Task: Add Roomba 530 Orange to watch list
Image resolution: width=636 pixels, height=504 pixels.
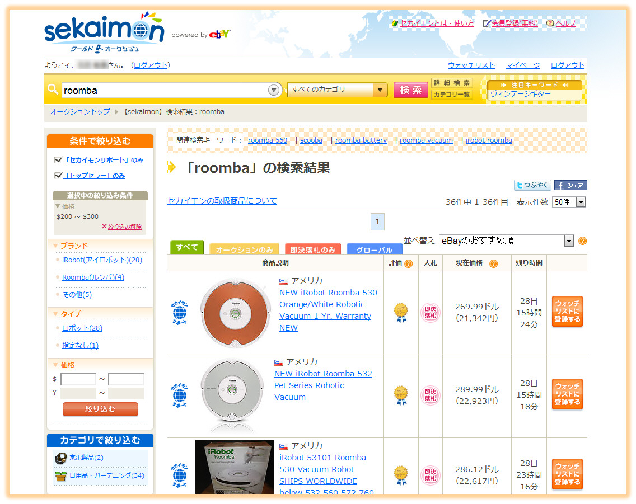Action: [567, 311]
